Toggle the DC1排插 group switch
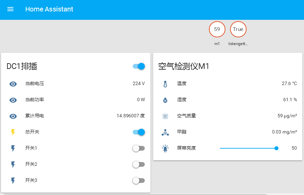 click(x=139, y=66)
